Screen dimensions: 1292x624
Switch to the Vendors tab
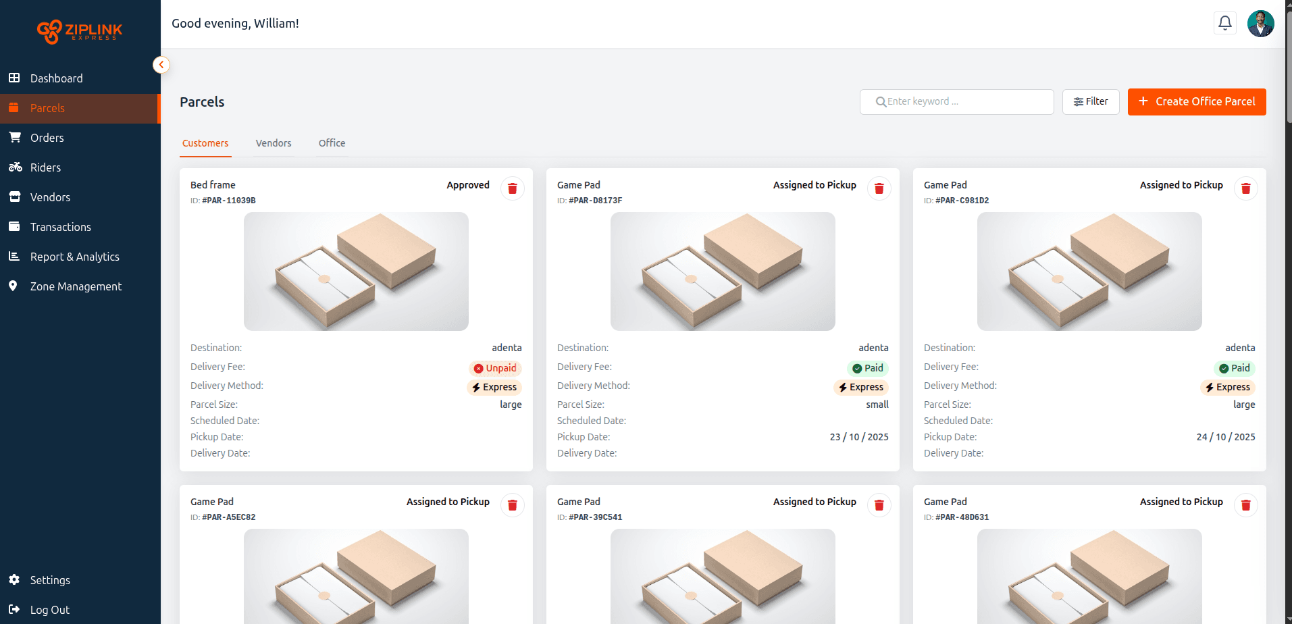[x=274, y=143]
